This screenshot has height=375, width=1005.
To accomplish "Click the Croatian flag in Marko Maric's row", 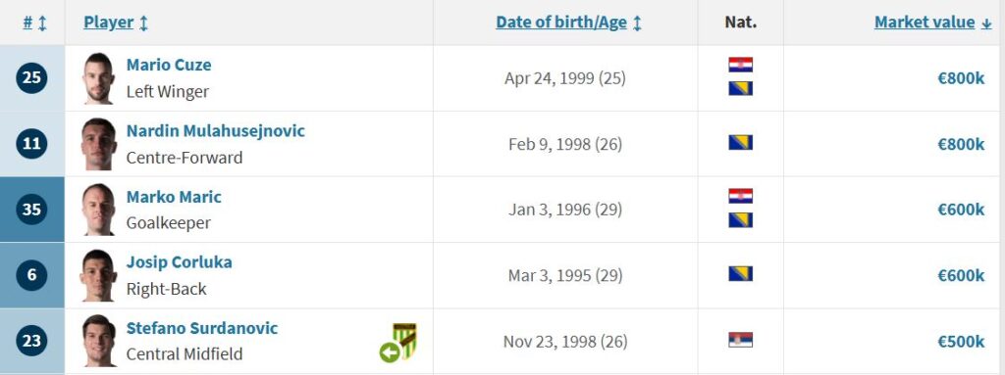I will (740, 196).
